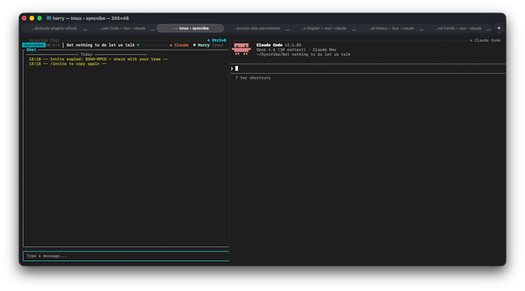Click the folder icon beside the window title
The width and height of the screenshot is (525, 291).
point(48,17)
